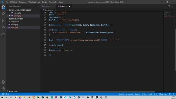This screenshot has height=99, width=176.
Task: Split the editor to the right
Action: [x=169, y=6]
